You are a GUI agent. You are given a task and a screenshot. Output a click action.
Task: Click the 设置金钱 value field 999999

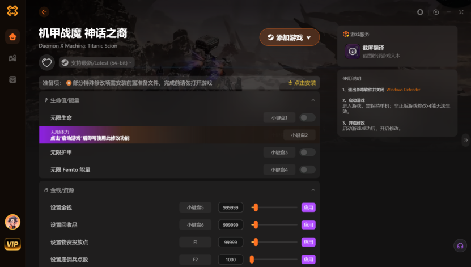pyautogui.click(x=231, y=207)
